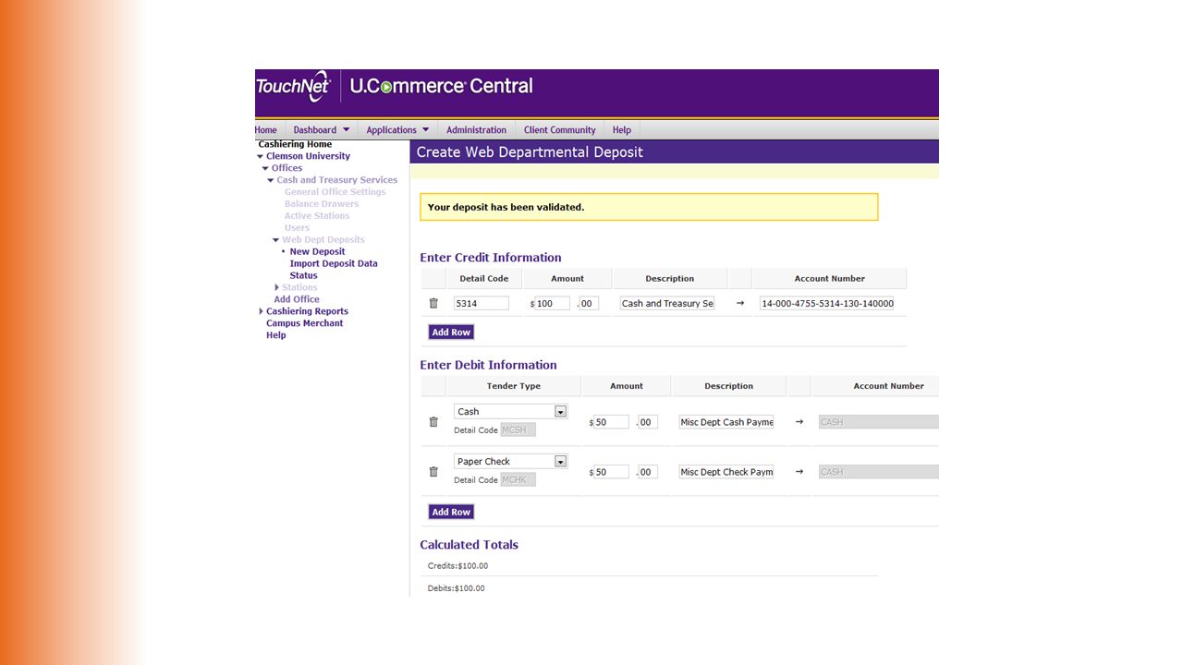
Task: Click the Paper Check row dollar amount field
Action: 611,472
